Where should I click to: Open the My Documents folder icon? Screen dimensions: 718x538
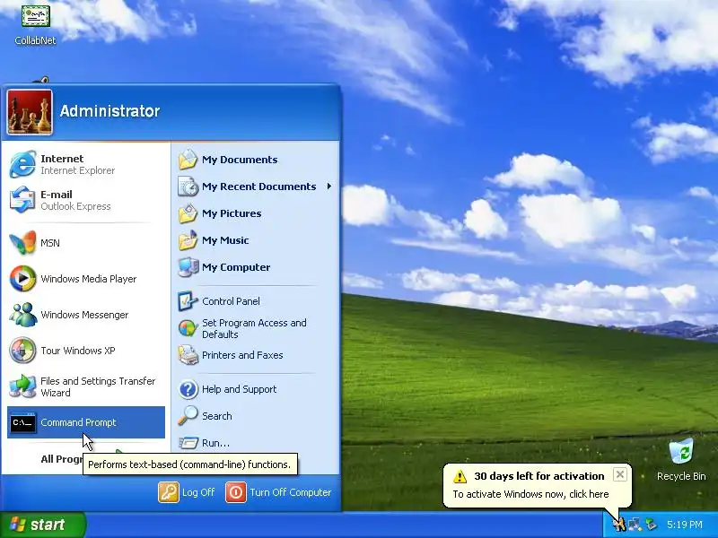click(x=188, y=160)
